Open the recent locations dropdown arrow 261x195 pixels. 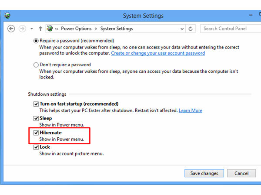(31, 29)
